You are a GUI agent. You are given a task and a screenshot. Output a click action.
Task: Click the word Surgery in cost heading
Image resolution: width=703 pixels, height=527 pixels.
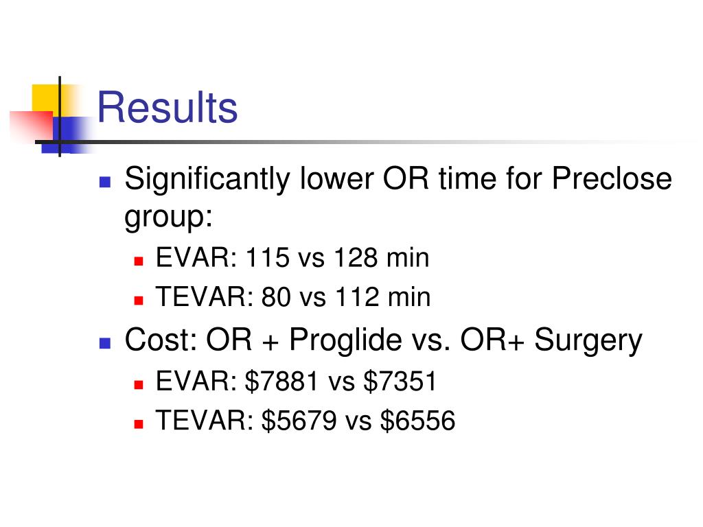coord(588,340)
